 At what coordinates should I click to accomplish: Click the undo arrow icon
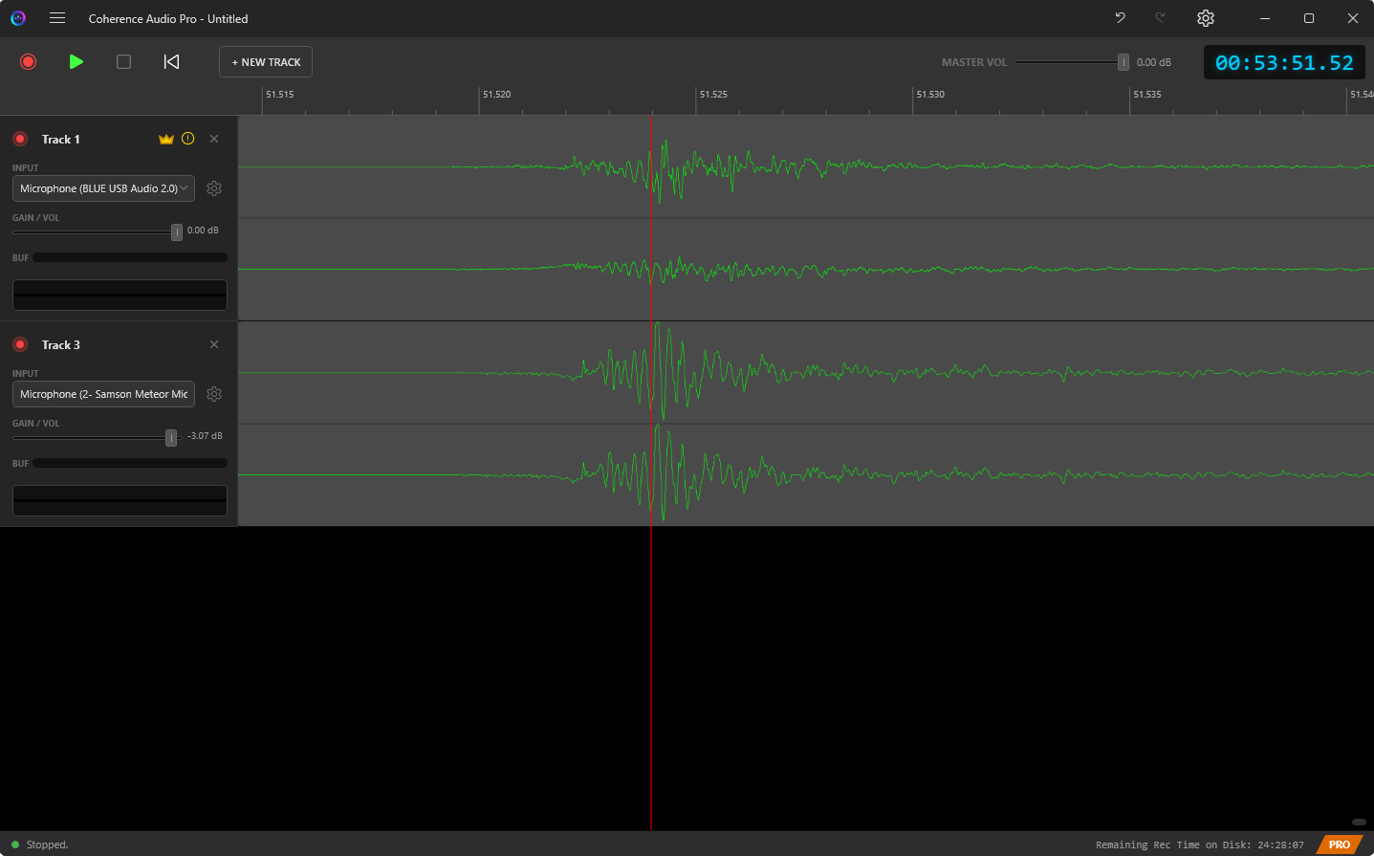[x=1120, y=18]
